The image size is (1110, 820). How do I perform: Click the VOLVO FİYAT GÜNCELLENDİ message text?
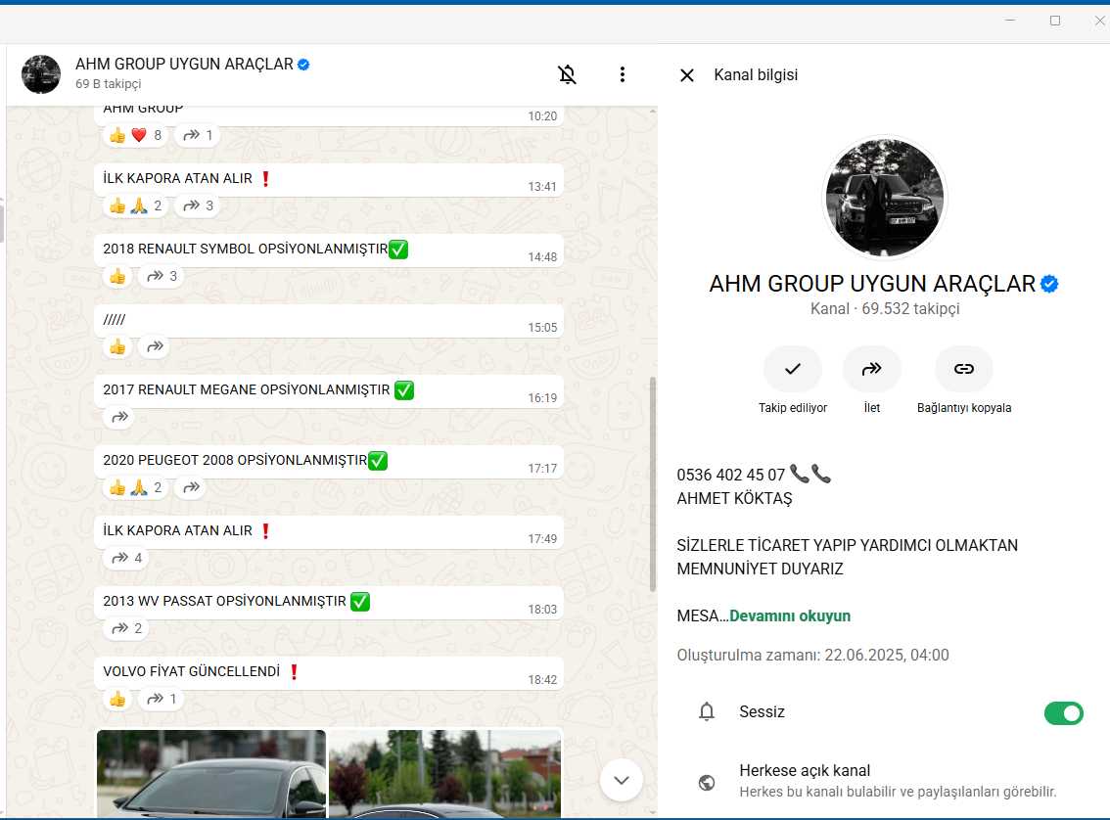point(191,671)
